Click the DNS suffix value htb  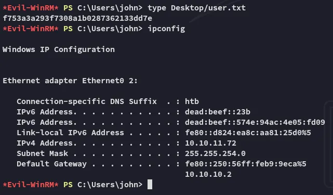192,101
